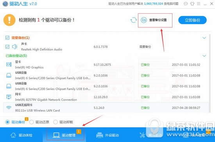Click the 驱动人生 logo icon

5,4
